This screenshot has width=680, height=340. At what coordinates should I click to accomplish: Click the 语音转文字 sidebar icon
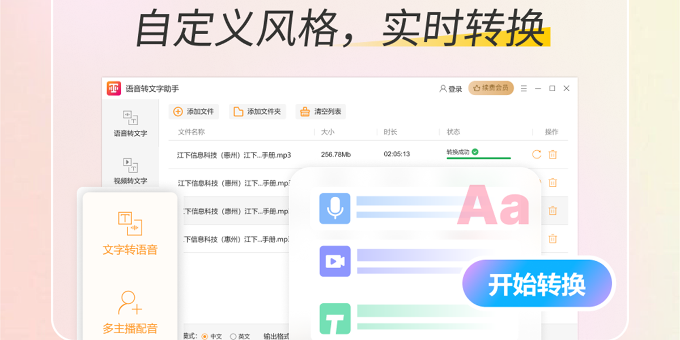click(x=130, y=118)
